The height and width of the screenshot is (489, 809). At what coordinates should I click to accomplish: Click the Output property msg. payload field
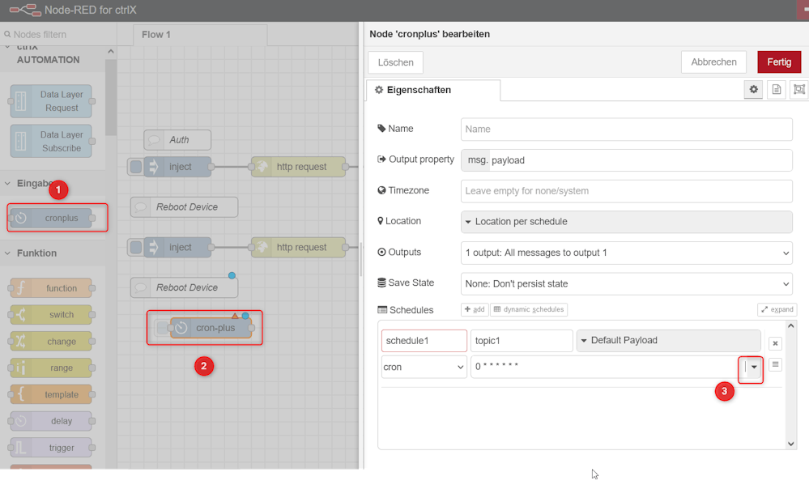click(x=626, y=160)
